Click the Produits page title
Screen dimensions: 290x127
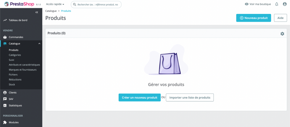pos(55,18)
